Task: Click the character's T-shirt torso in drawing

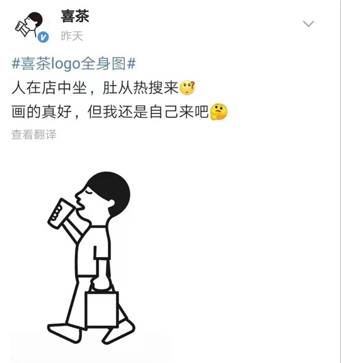Action: point(92,251)
